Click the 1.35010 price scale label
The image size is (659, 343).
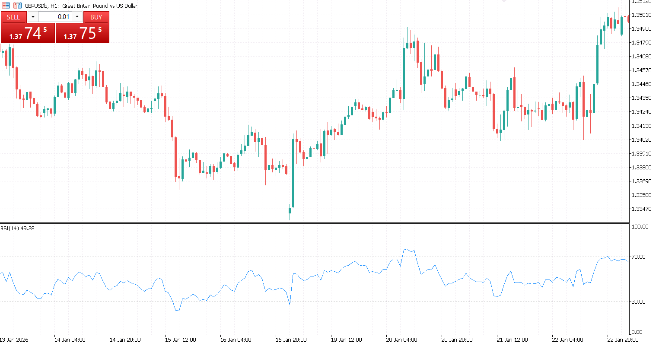[641, 15]
